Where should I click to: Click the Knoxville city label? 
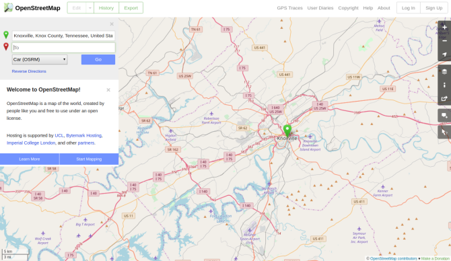click(x=287, y=139)
